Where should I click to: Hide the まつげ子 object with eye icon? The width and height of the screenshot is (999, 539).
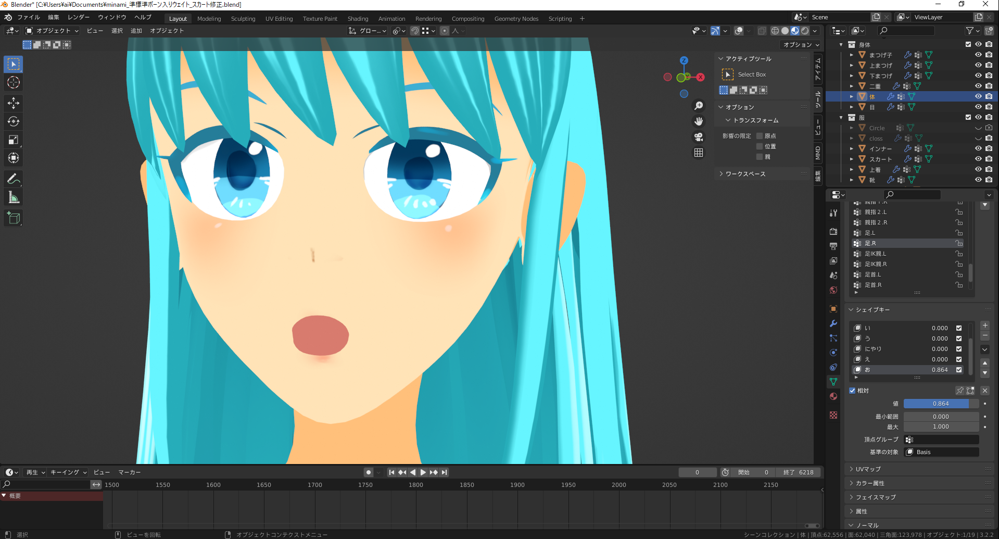(x=978, y=55)
